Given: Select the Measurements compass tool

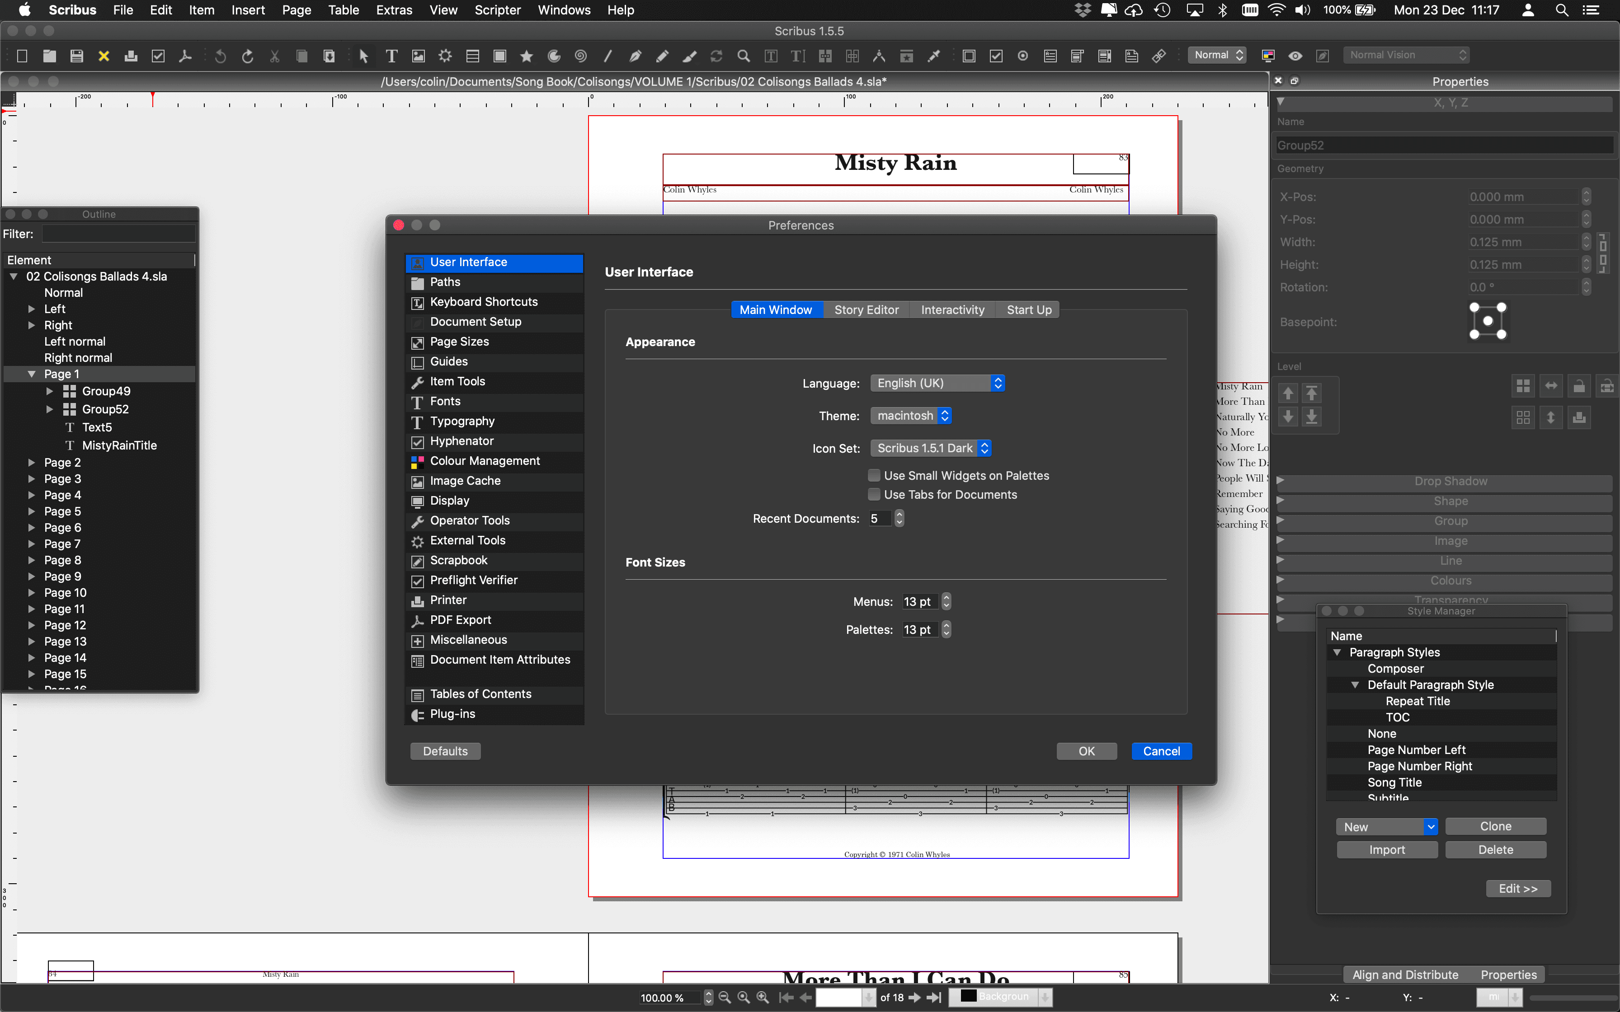Looking at the screenshot, I should [x=879, y=56].
